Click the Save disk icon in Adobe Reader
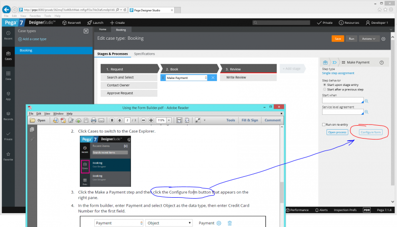Viewport: 397px width, 227px height. [x=86, y=120]
